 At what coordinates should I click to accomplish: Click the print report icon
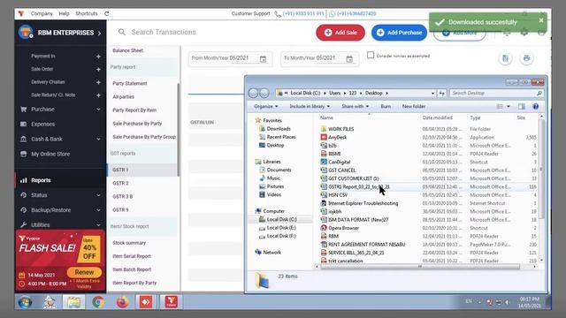click(x=526, y=58)
